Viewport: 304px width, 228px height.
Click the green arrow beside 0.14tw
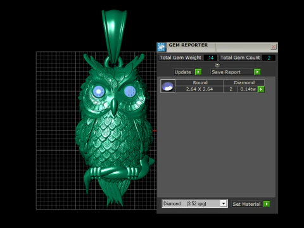coord(261,89)
